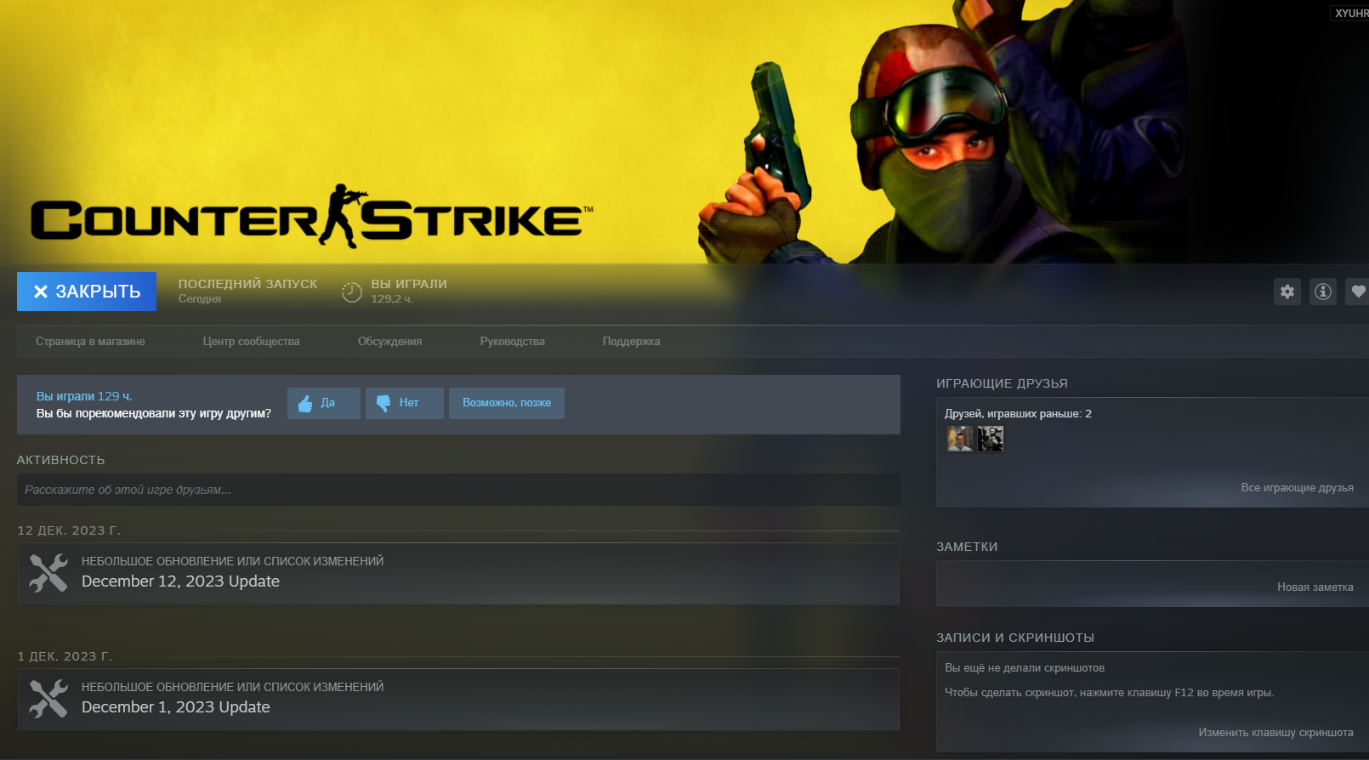The width and height of the screenshot is (1369, 760).
Task: Click Друзей, игравших раньше: 2 text
Action: (x=1018, y=414)
